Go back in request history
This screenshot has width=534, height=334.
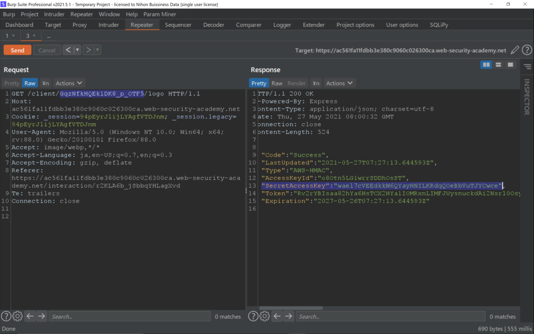point(68,50)
